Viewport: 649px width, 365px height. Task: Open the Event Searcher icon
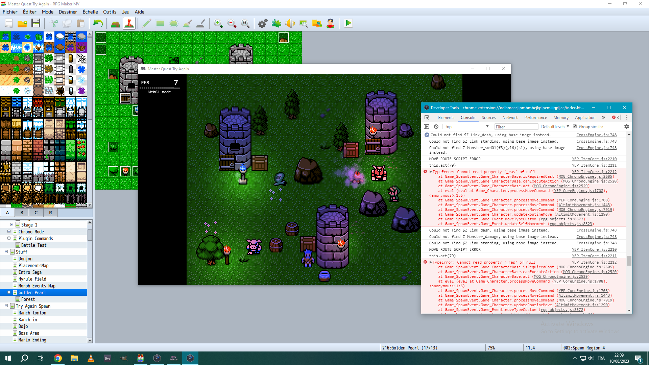pyautogui.click(x=304, y=23)
